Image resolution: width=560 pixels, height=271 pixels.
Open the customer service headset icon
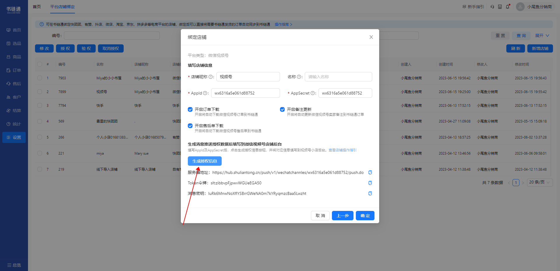coord(492,7)
